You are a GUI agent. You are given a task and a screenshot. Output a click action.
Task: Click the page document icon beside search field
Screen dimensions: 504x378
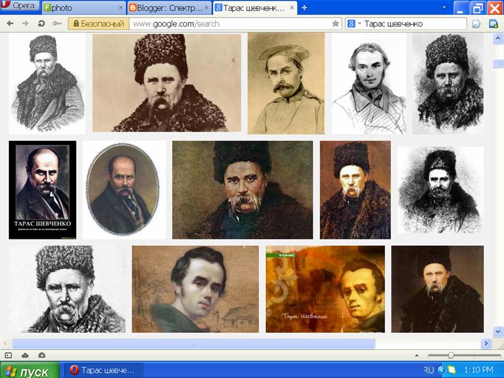click(x=476, y=24)
